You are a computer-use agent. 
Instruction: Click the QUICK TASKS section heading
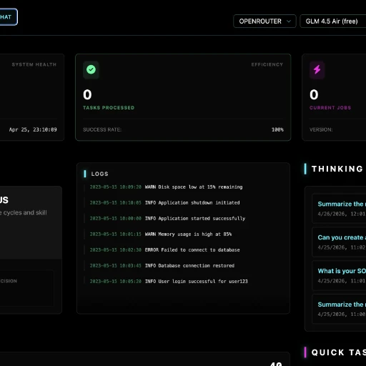click(x=338, y=352)
